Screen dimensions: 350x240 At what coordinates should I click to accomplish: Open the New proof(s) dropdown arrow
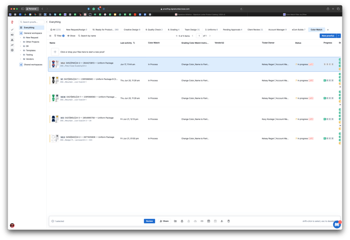pyautogui.click(x=339, y=36)
